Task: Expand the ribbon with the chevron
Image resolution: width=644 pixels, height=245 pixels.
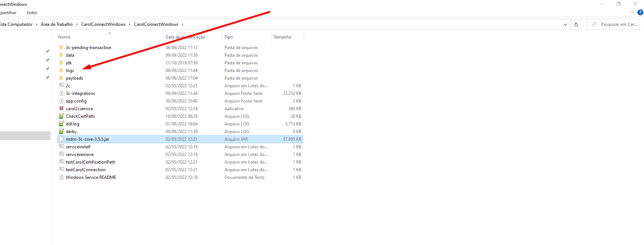Action: tap(632, 12)
